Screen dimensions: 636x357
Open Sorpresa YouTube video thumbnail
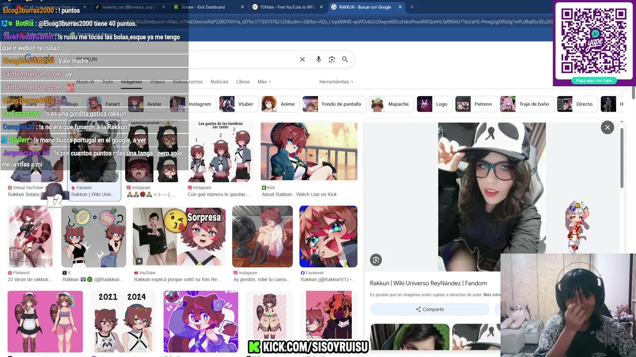pyautogui.click(x=179, y=237)
